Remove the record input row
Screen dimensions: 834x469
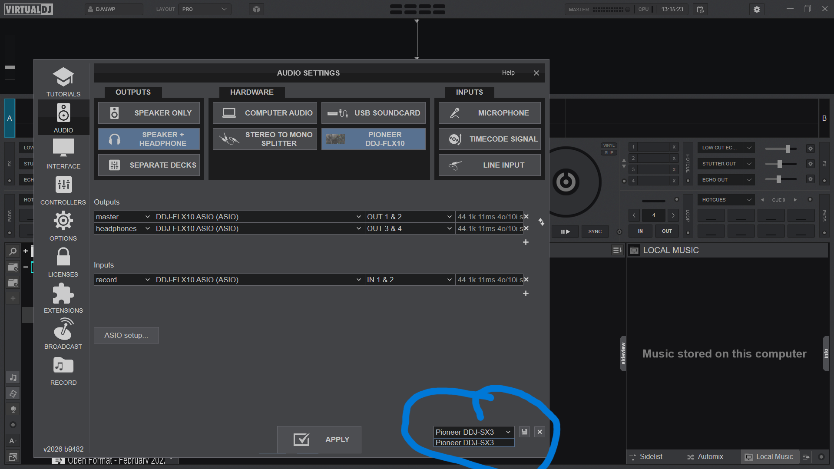pos(526,280)
